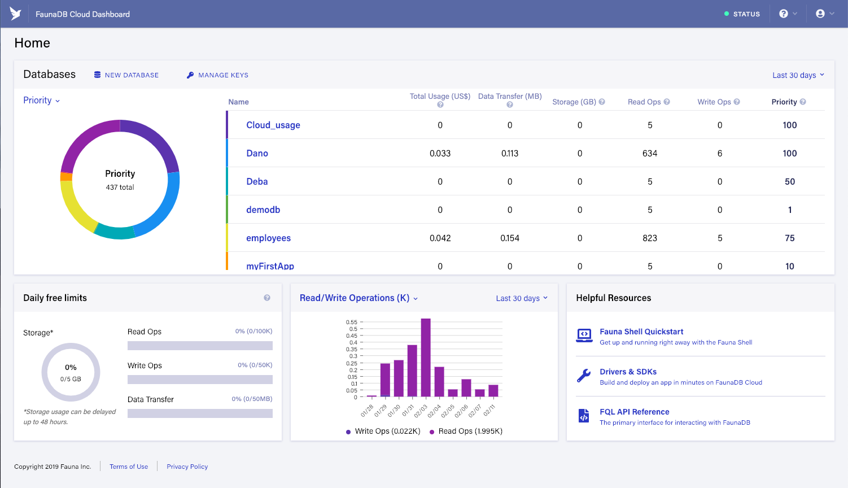848x488 pixels.
Task: Open the myFirstApp database
Action: pyautogui.click(x=270, y=265)
